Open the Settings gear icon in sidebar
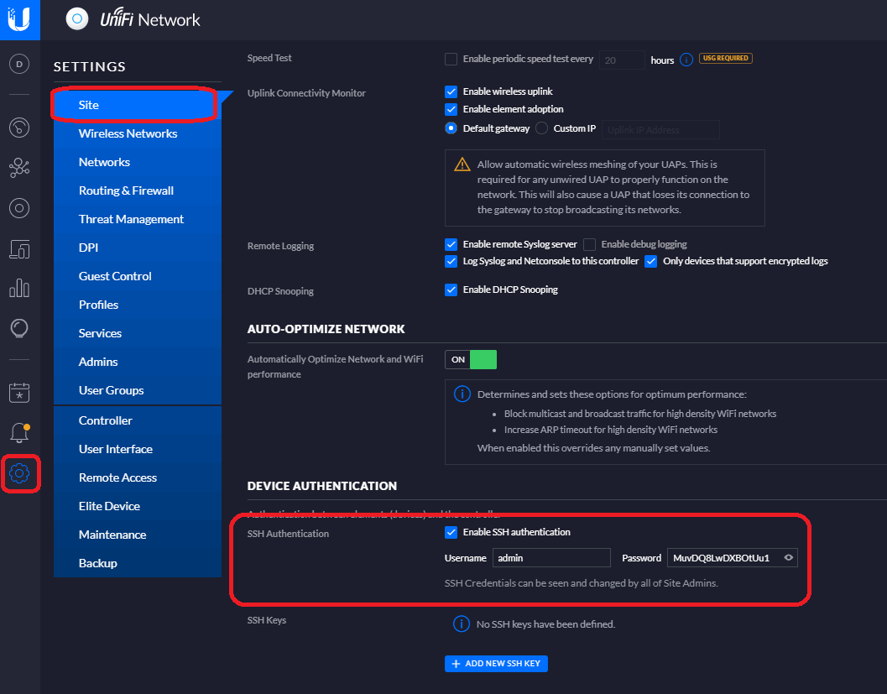The width and height of the screenshot is (887, 694). click(19, 472)
